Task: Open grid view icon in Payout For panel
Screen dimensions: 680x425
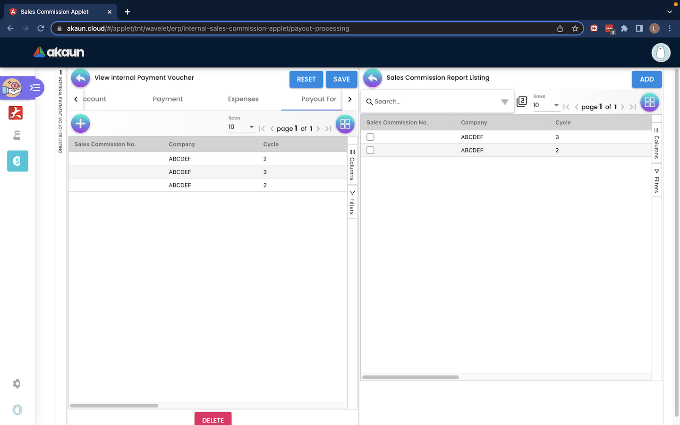Action: [x=345, y=124]
